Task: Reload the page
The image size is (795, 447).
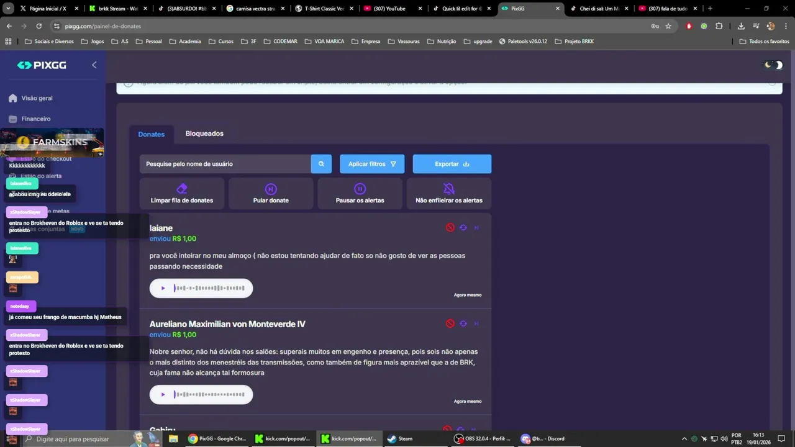Action: tap(39, 26)
